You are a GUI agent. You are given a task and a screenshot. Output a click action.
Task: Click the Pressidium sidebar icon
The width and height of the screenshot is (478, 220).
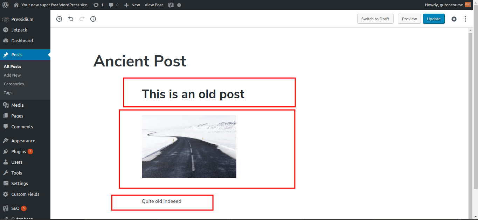[x=6, y=19]
